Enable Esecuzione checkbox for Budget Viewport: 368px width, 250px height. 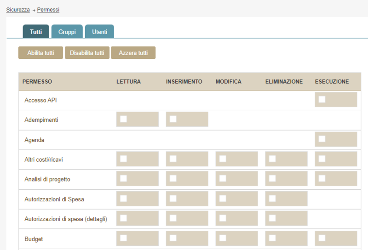[x=322, y=238]
